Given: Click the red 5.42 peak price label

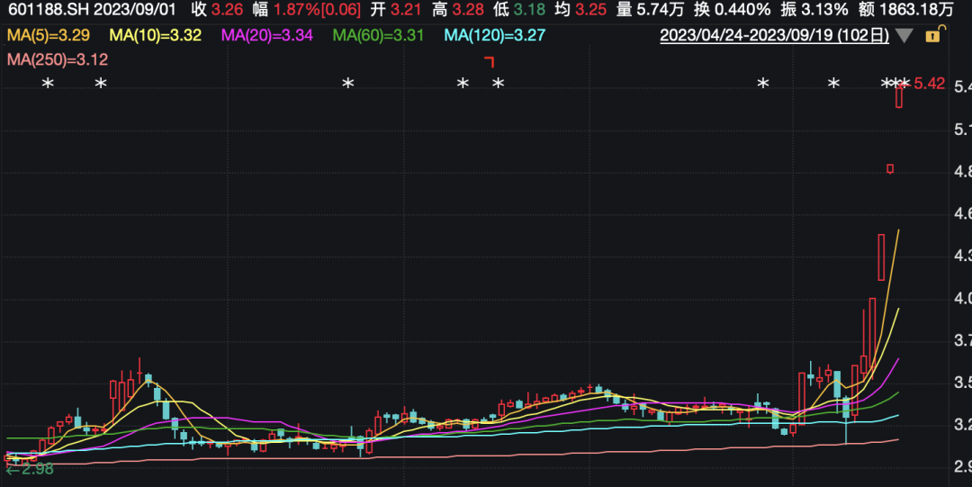Looking at the screenshot, I should 929,83.
